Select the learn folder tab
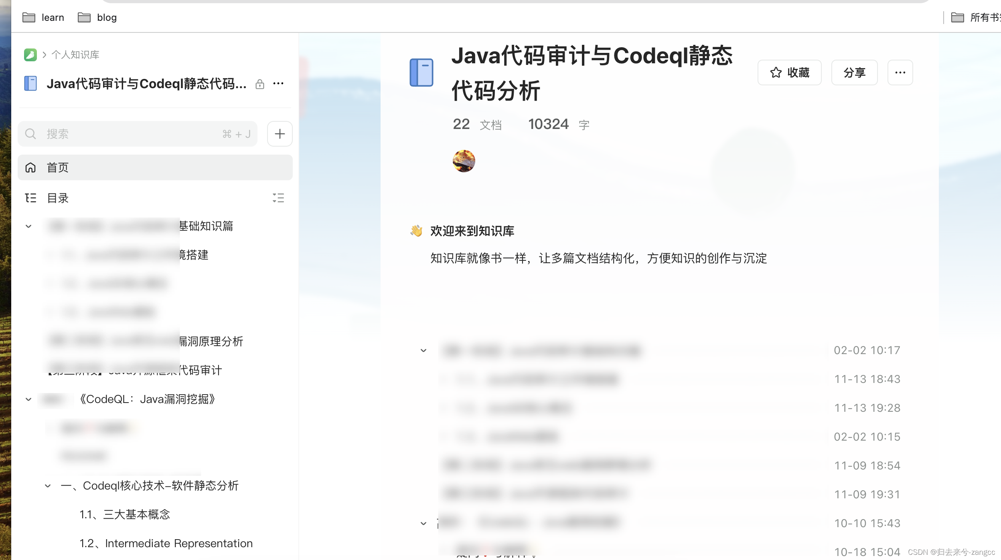This screenshot has height=560, width=1001. [43, 17]
